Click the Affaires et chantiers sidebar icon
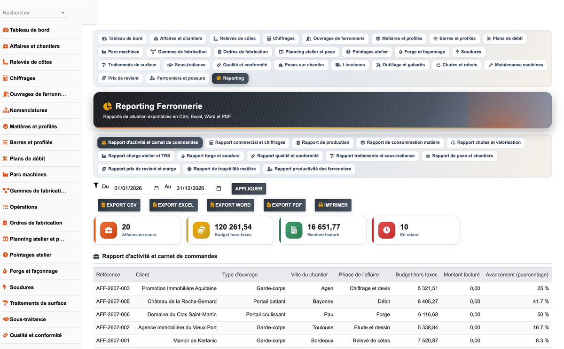 [6, 46]
